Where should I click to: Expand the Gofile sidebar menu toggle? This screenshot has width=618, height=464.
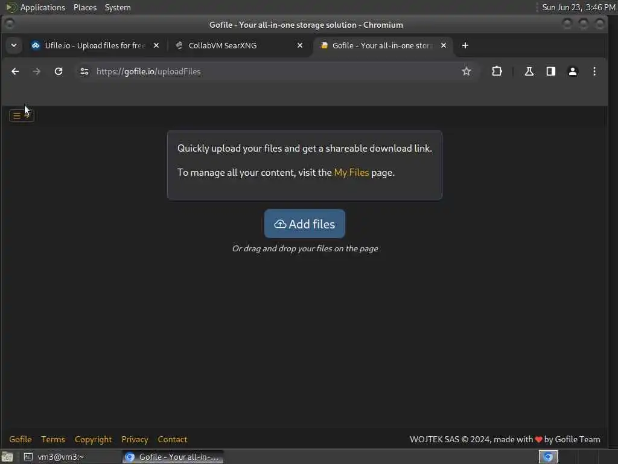tap(22, 115)
